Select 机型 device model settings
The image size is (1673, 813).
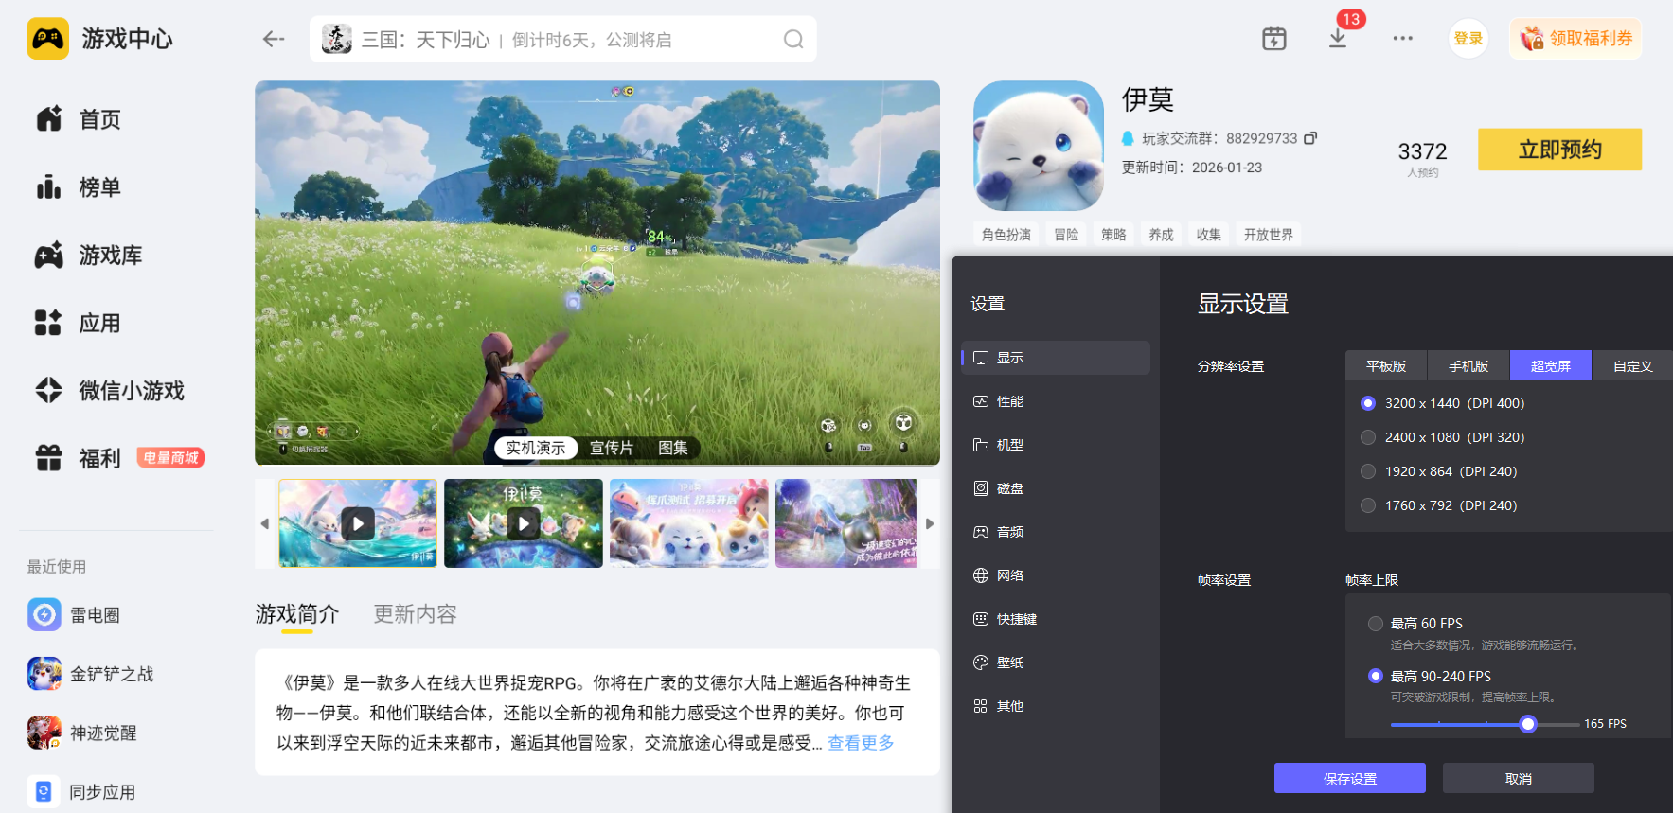coord(1056,445)
